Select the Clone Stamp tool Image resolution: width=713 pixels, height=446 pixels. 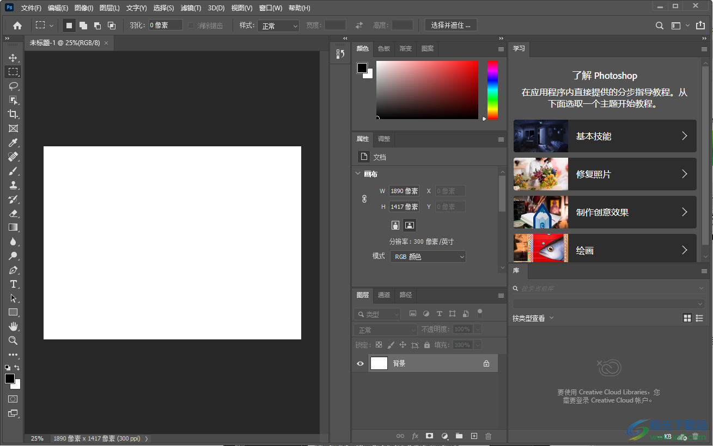[x=13, y=185]
